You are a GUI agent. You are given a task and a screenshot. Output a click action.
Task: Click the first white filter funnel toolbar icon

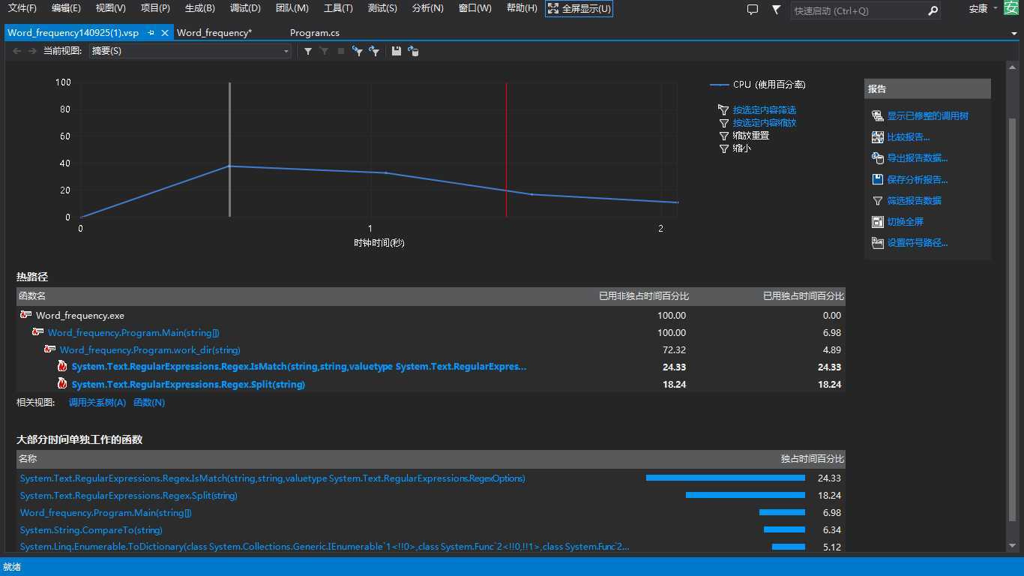coord(307,51)
